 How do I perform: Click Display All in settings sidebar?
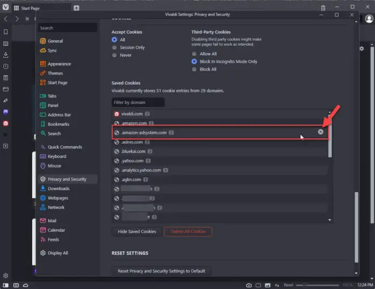point(67,253)
